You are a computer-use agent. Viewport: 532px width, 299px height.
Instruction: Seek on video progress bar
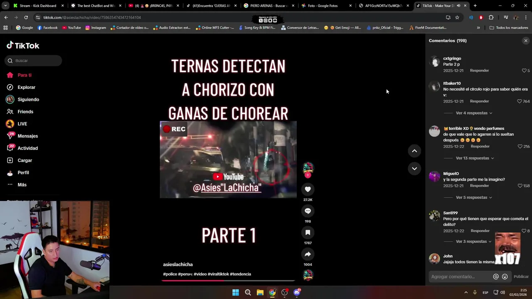[x=228, y=281]
